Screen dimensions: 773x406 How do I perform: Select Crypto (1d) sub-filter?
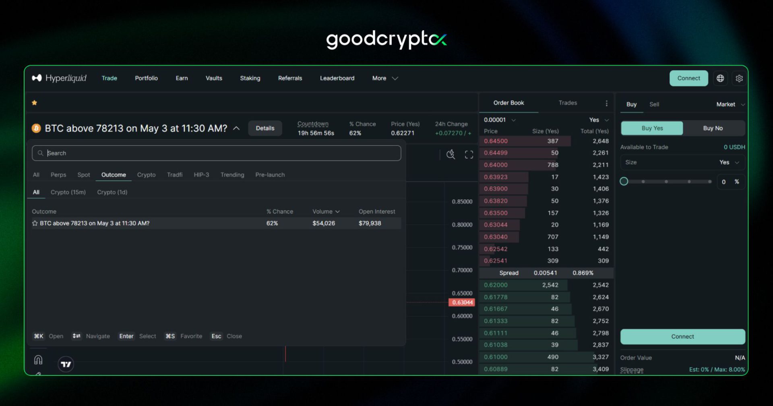point(112,192)
